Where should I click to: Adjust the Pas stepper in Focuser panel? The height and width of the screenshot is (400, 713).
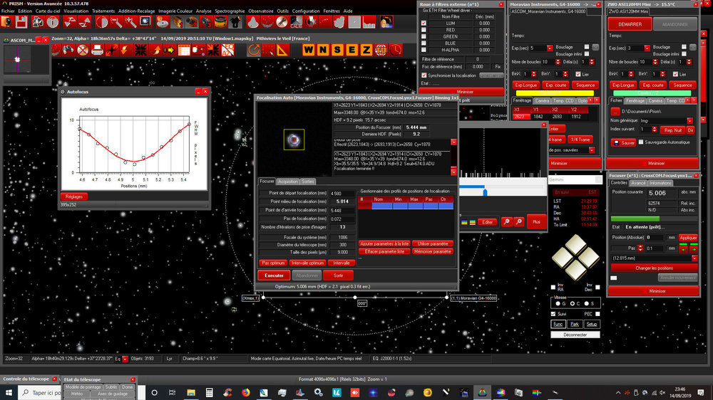pos(640,248)
